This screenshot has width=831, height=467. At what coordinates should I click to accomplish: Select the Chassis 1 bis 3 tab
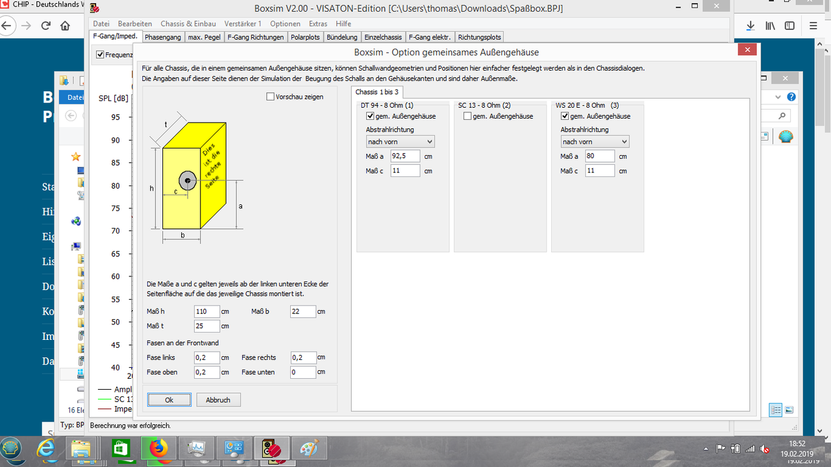tap(377, 92)
